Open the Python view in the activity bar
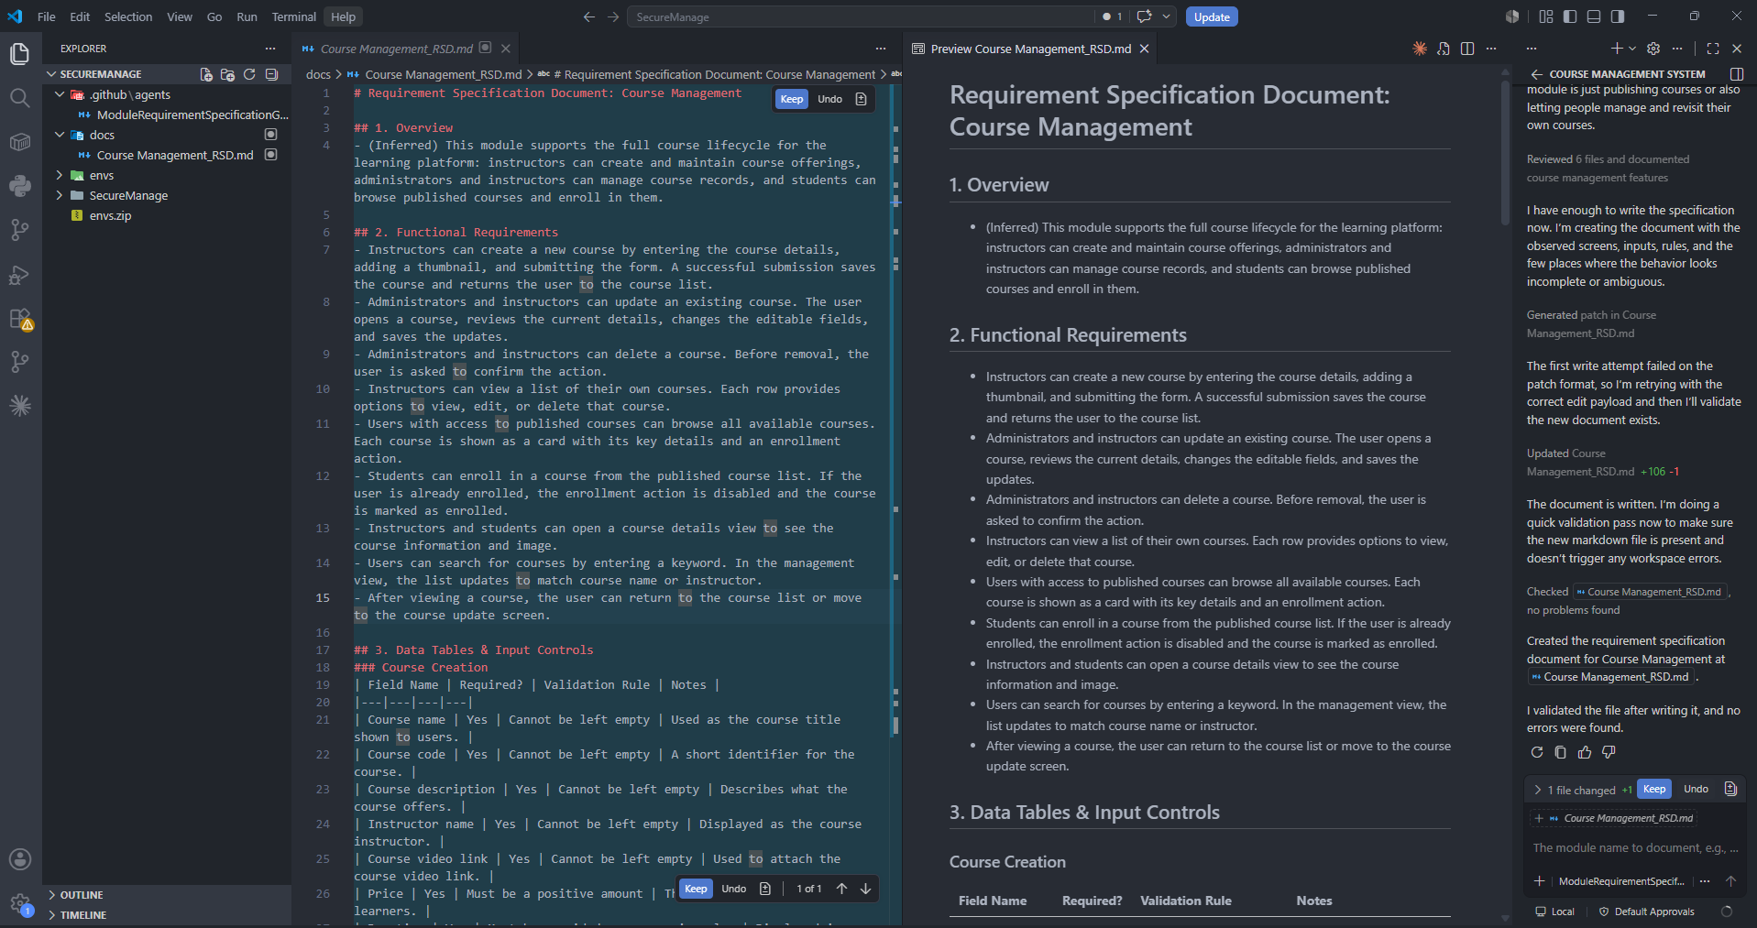 [x=20, y=185]
